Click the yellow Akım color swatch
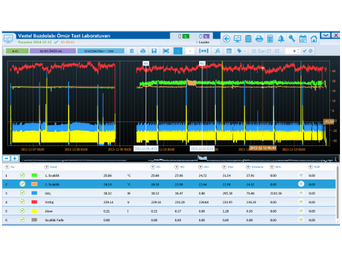The image size is (342, 256). tap(34, 211)
